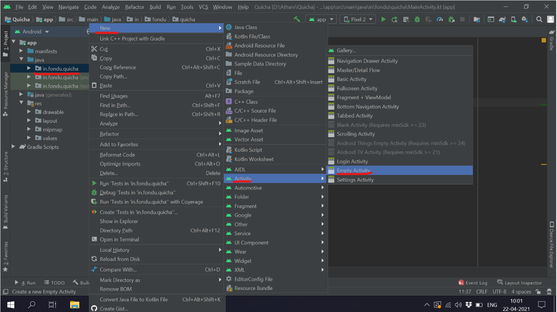The width and height of the screenshot is (557, 312).
Task: Open the Profiler gauge icon in toolbar
Action: (440, 19)
